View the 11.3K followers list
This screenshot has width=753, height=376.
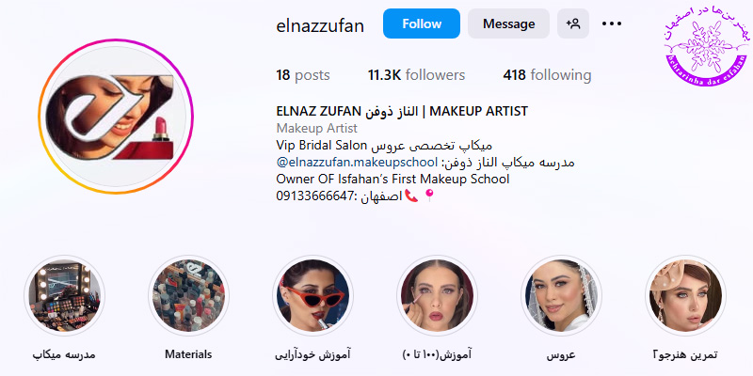416,75
